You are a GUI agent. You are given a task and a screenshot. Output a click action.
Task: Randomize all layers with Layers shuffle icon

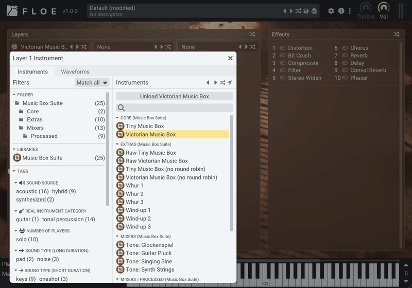point(252,34)
